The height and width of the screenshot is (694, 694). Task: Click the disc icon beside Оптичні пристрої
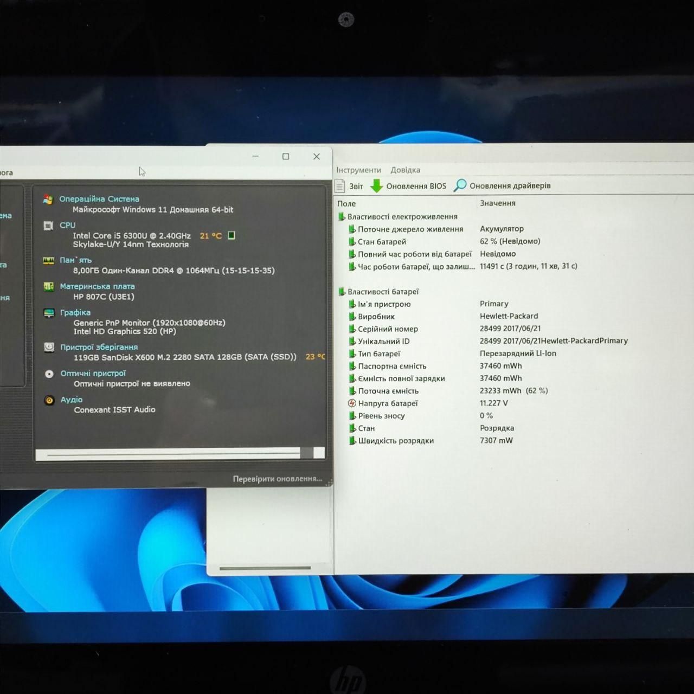pyautogui.click(x=49, y=374)
